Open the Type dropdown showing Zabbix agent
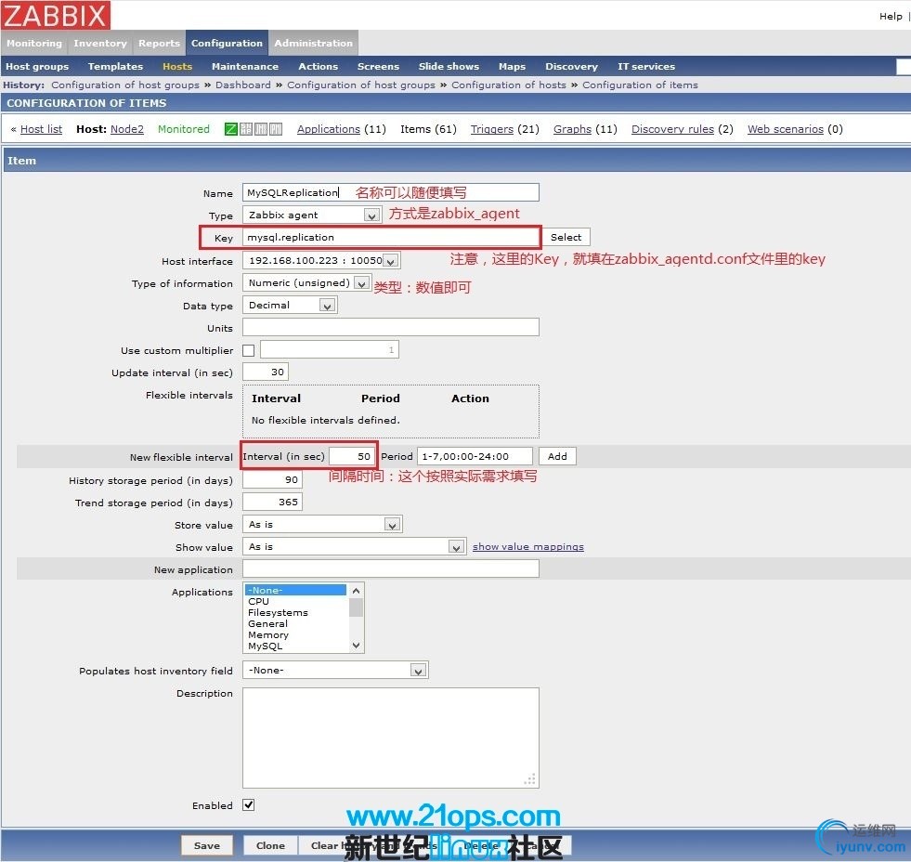 (x=311, y=215)
